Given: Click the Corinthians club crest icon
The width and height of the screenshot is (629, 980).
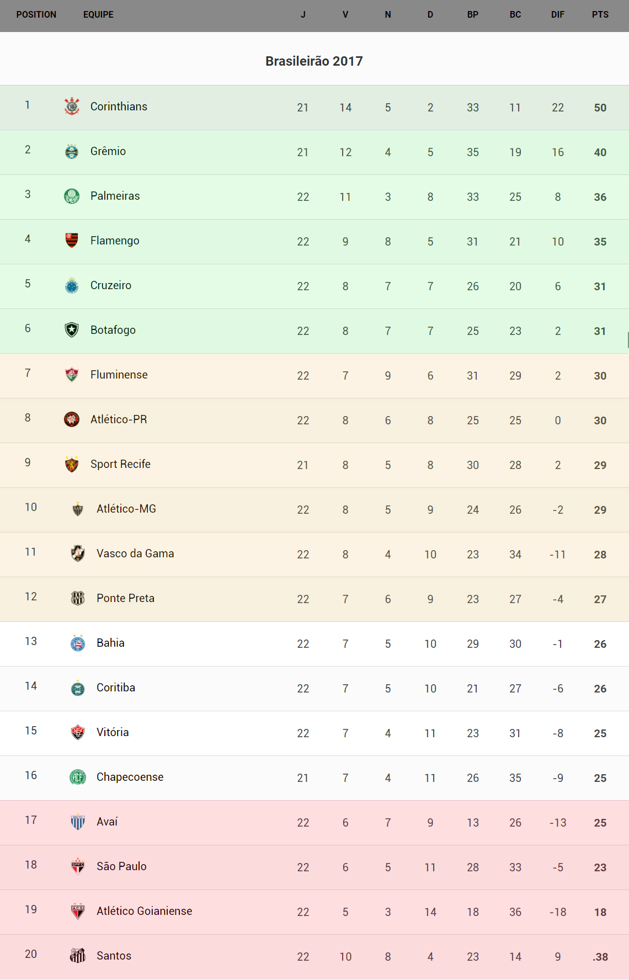Looking at the screenshot, I should tap(72, 106).
